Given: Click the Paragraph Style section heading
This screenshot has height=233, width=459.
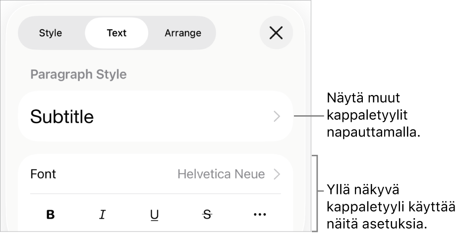Looking at the screenshot, I should [78, 74].
